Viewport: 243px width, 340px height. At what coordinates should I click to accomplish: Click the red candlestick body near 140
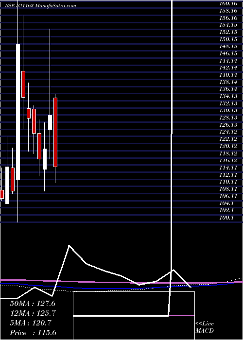pos(23,84)
